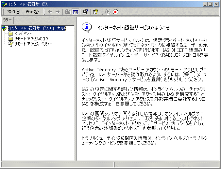Click the title bar application icon
This screenshot has height=169, width=221.
4,4
